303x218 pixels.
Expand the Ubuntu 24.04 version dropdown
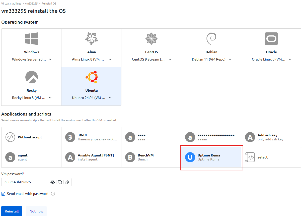(x=110, y=98)
